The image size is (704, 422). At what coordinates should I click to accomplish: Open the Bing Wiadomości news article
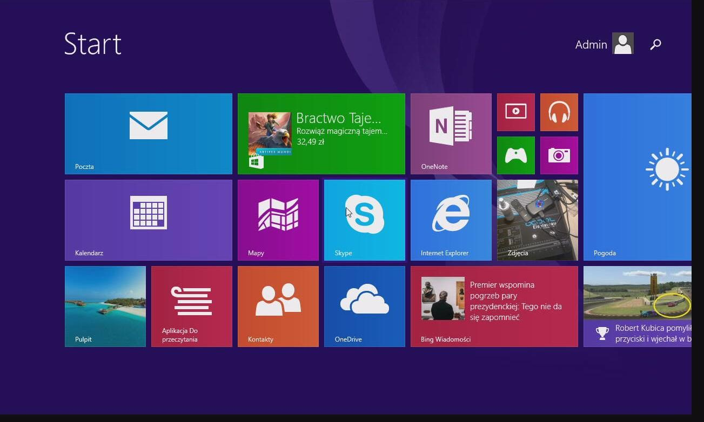click(494, 307)
